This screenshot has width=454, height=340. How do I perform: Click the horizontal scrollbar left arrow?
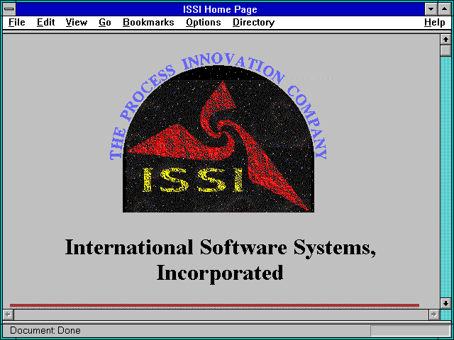tap(9, 314)
